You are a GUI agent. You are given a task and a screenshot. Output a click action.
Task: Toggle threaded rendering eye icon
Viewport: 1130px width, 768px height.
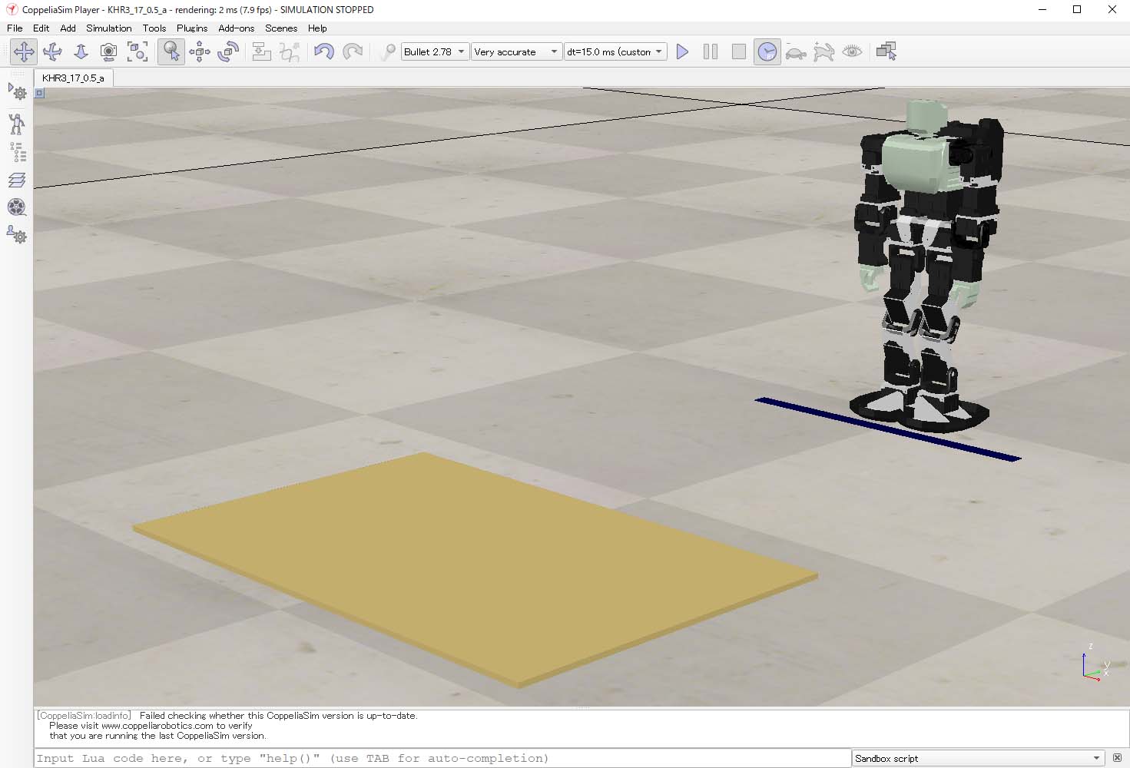(853, 51)
